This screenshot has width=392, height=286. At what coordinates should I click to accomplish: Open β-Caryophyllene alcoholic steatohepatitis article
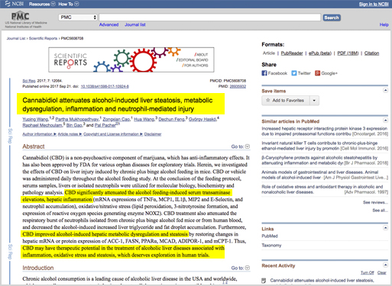click(x=325, y=160)
